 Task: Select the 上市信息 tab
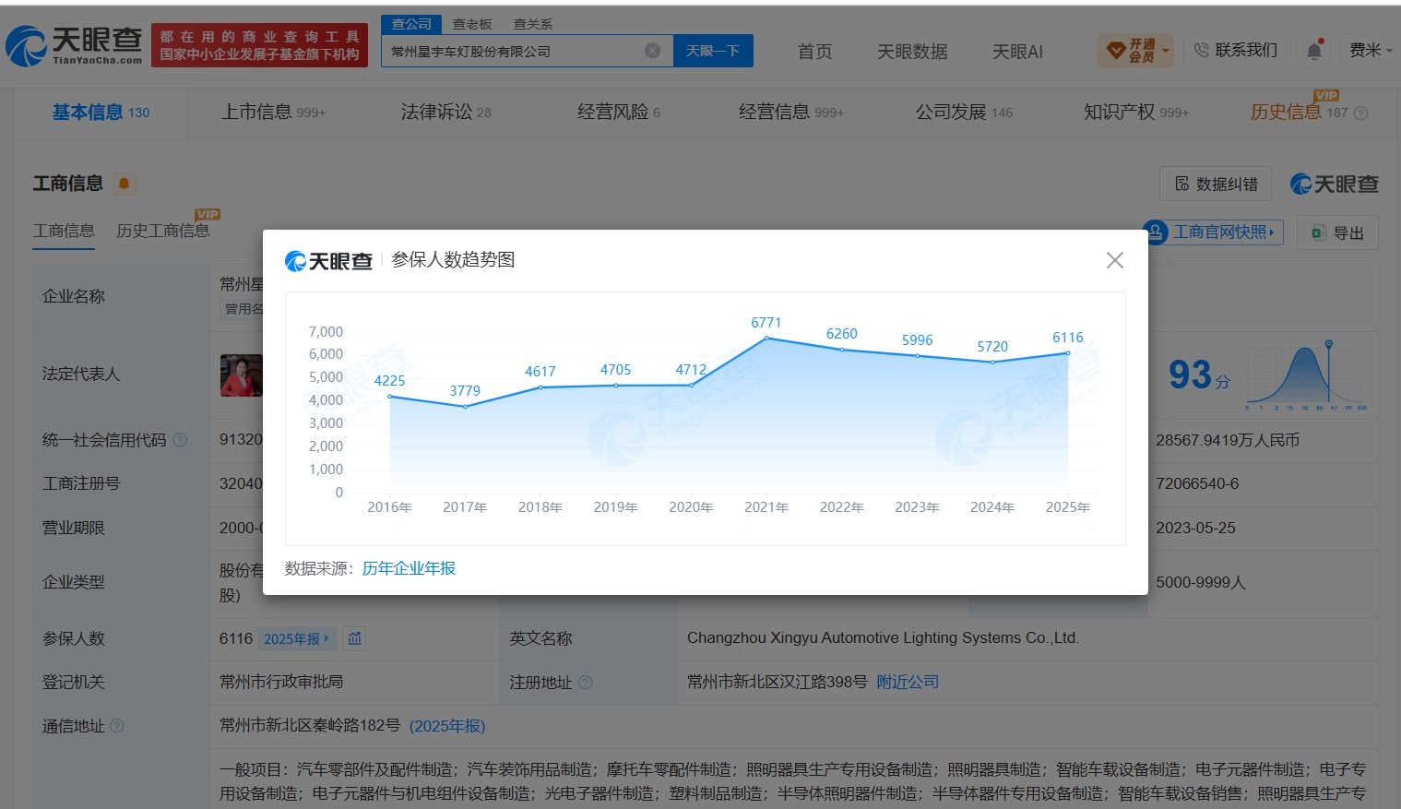[273, 112]
